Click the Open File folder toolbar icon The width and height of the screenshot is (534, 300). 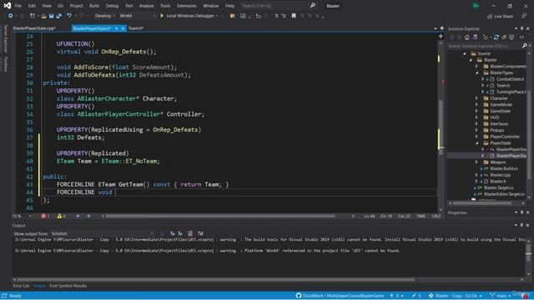coord(43,16)
